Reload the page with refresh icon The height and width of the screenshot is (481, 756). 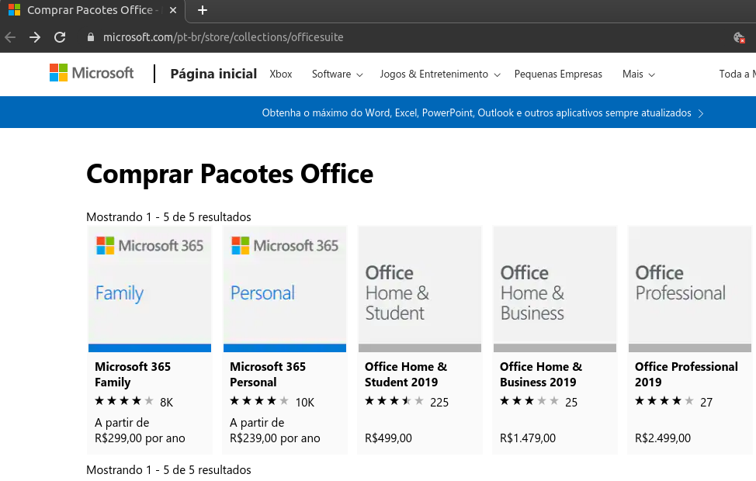(60, 37)
